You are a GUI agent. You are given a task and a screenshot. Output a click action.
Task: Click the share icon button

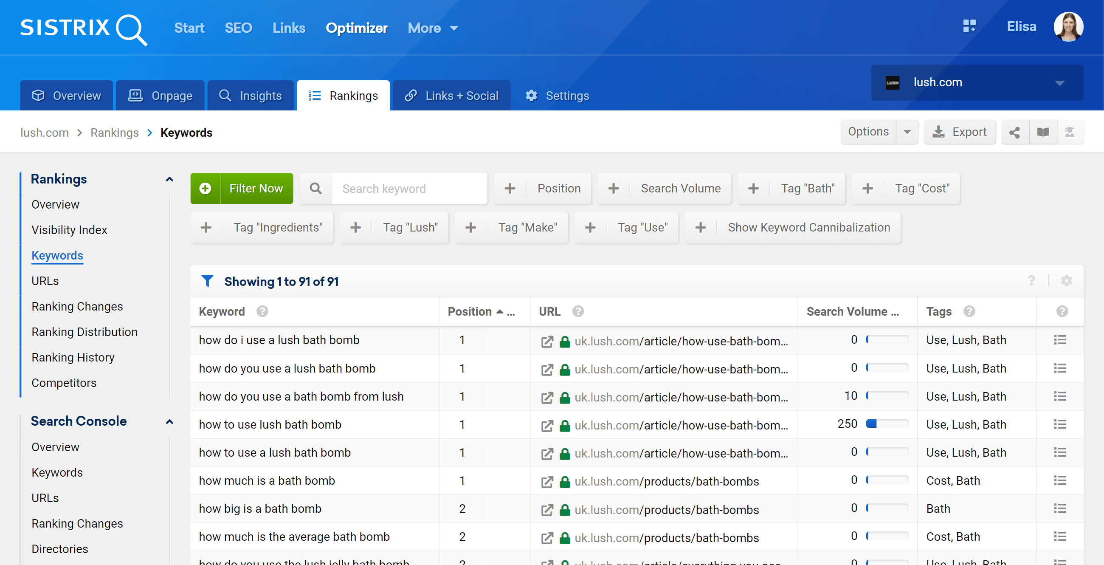click(1014, 132)
